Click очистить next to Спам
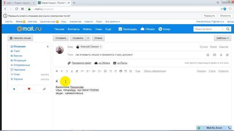Image resolution: width=234 pixels, height=131 pixels. [x=45, y=75]
